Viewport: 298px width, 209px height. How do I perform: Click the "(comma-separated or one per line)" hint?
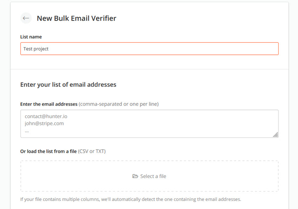118,104
